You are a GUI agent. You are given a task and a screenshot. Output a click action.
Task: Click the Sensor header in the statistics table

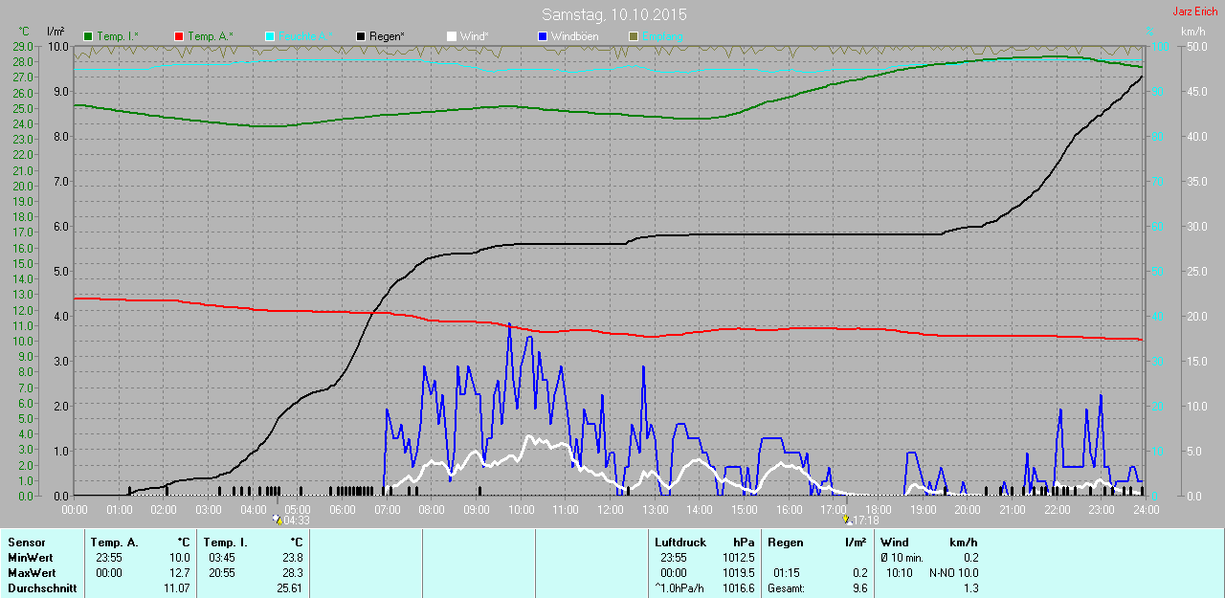27,543
